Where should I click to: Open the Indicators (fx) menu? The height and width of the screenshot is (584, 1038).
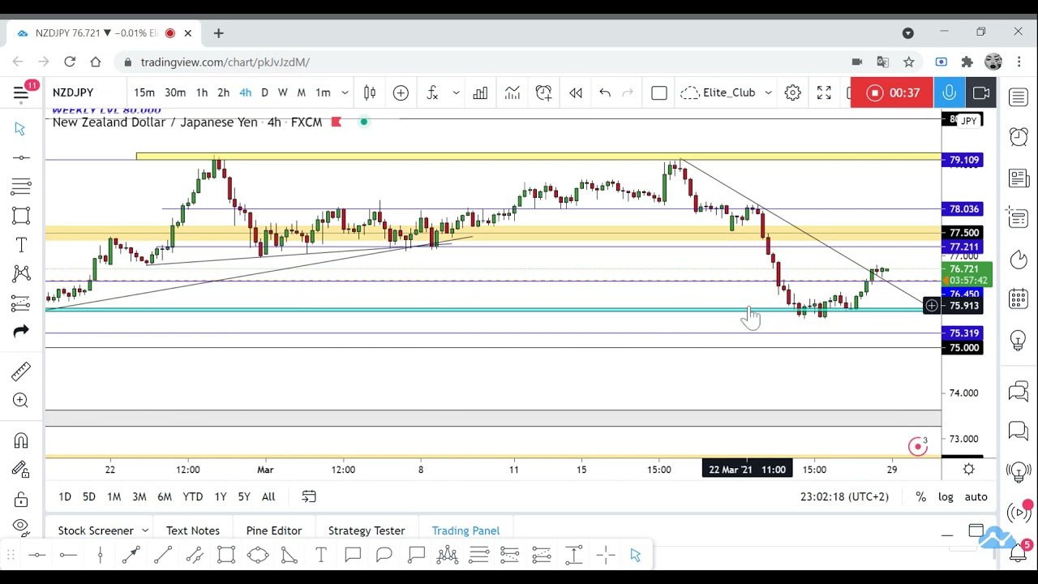point(432,92)
